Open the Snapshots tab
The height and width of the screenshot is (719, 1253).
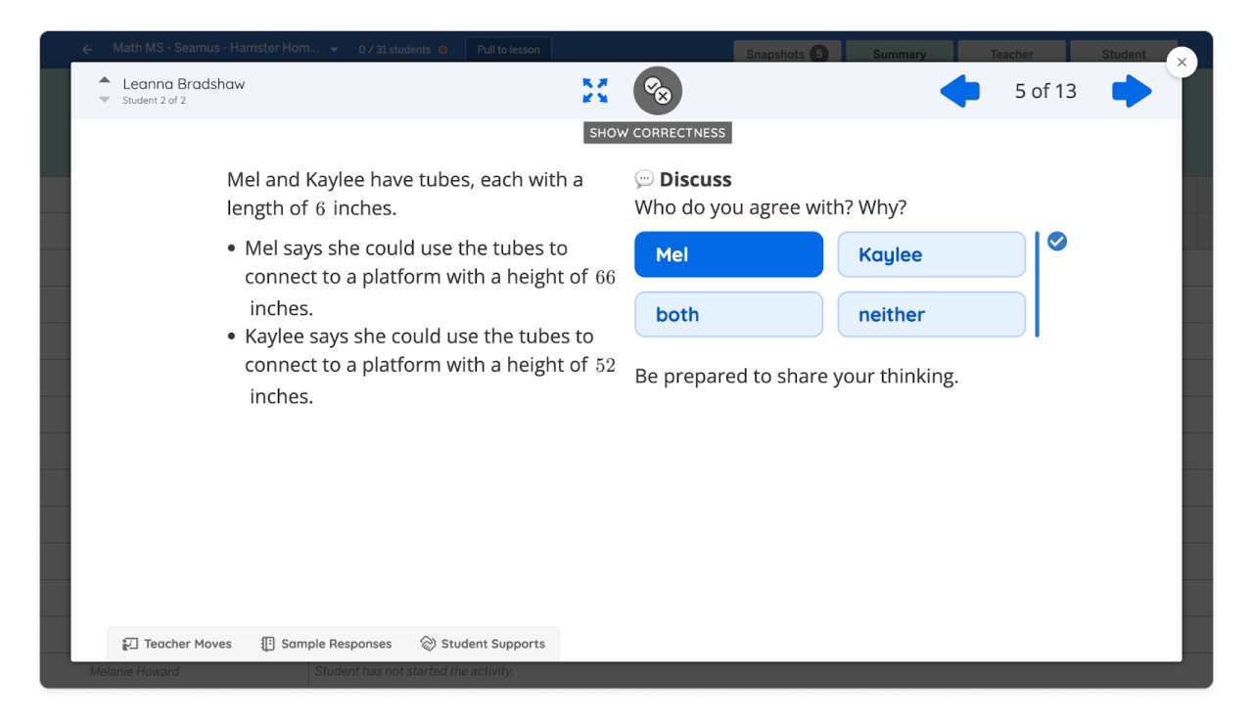pos(786,54)
